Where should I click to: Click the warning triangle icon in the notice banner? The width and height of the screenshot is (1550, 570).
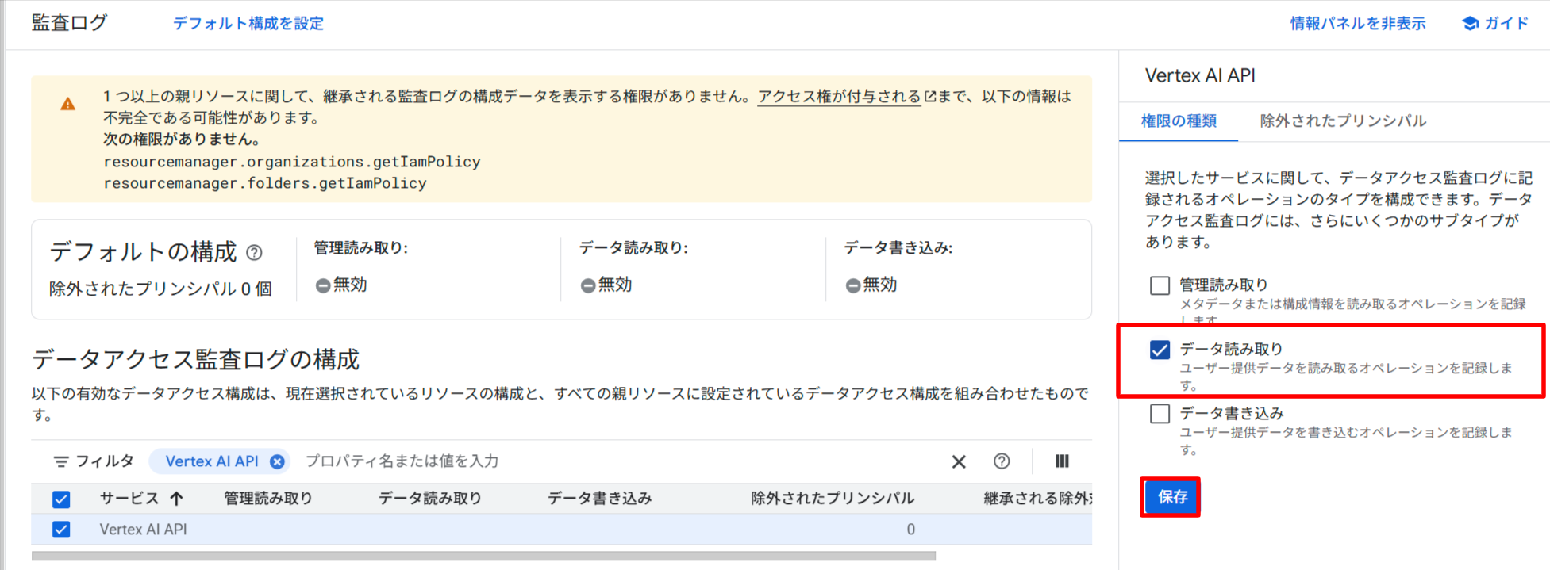pos(67,103)
